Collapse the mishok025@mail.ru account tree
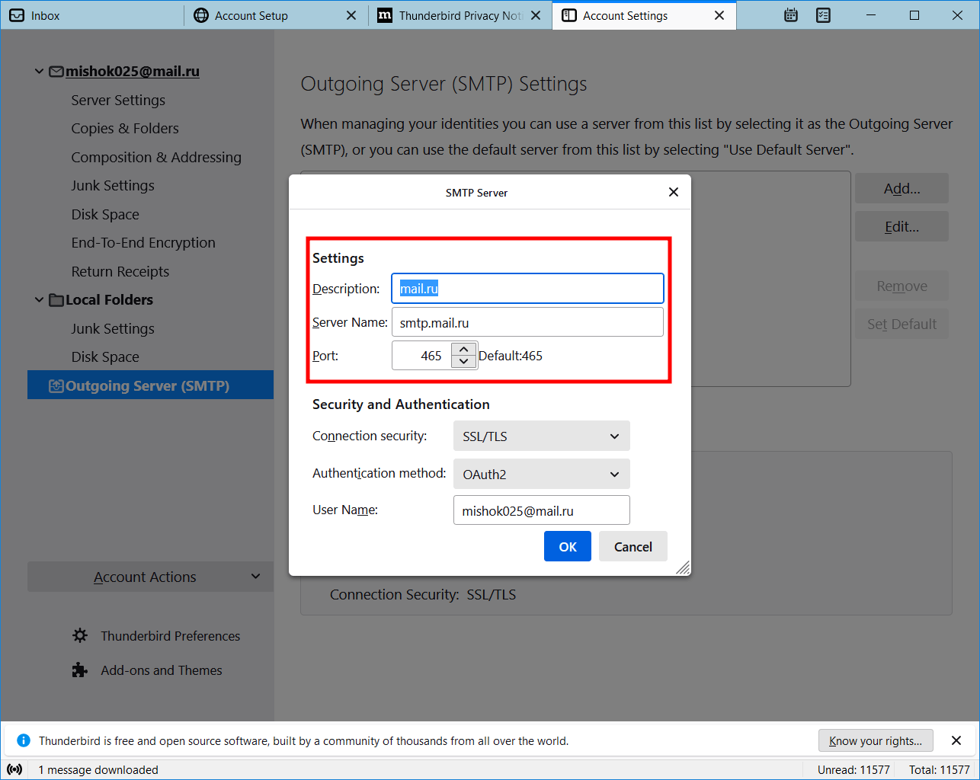Image resolution: width=980 pixels, height=780 pixels. pyautogui.click(x=39, y=72)
